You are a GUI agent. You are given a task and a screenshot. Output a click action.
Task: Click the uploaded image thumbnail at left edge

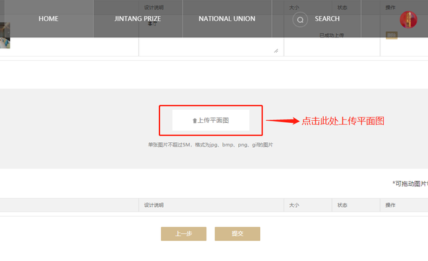tap(5, 35)
